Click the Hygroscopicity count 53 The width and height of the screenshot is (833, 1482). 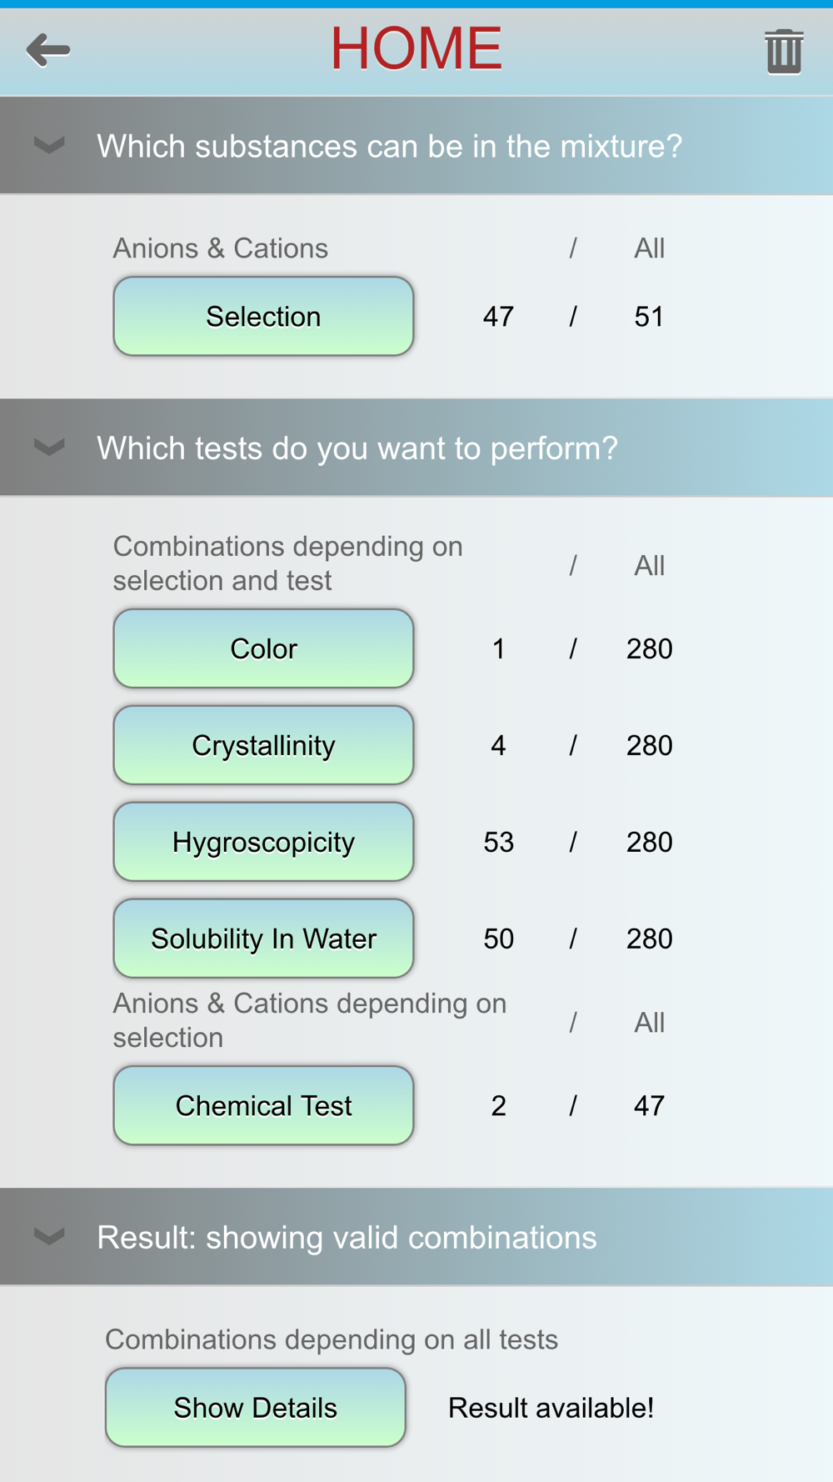pyautogui.click(x=498, y=843)
